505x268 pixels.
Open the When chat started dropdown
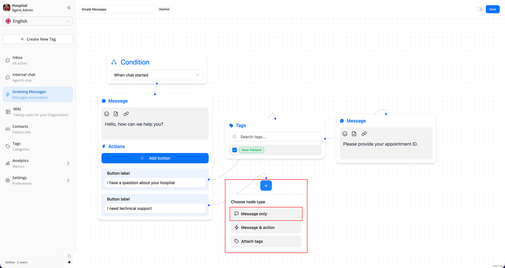[156, 75]
